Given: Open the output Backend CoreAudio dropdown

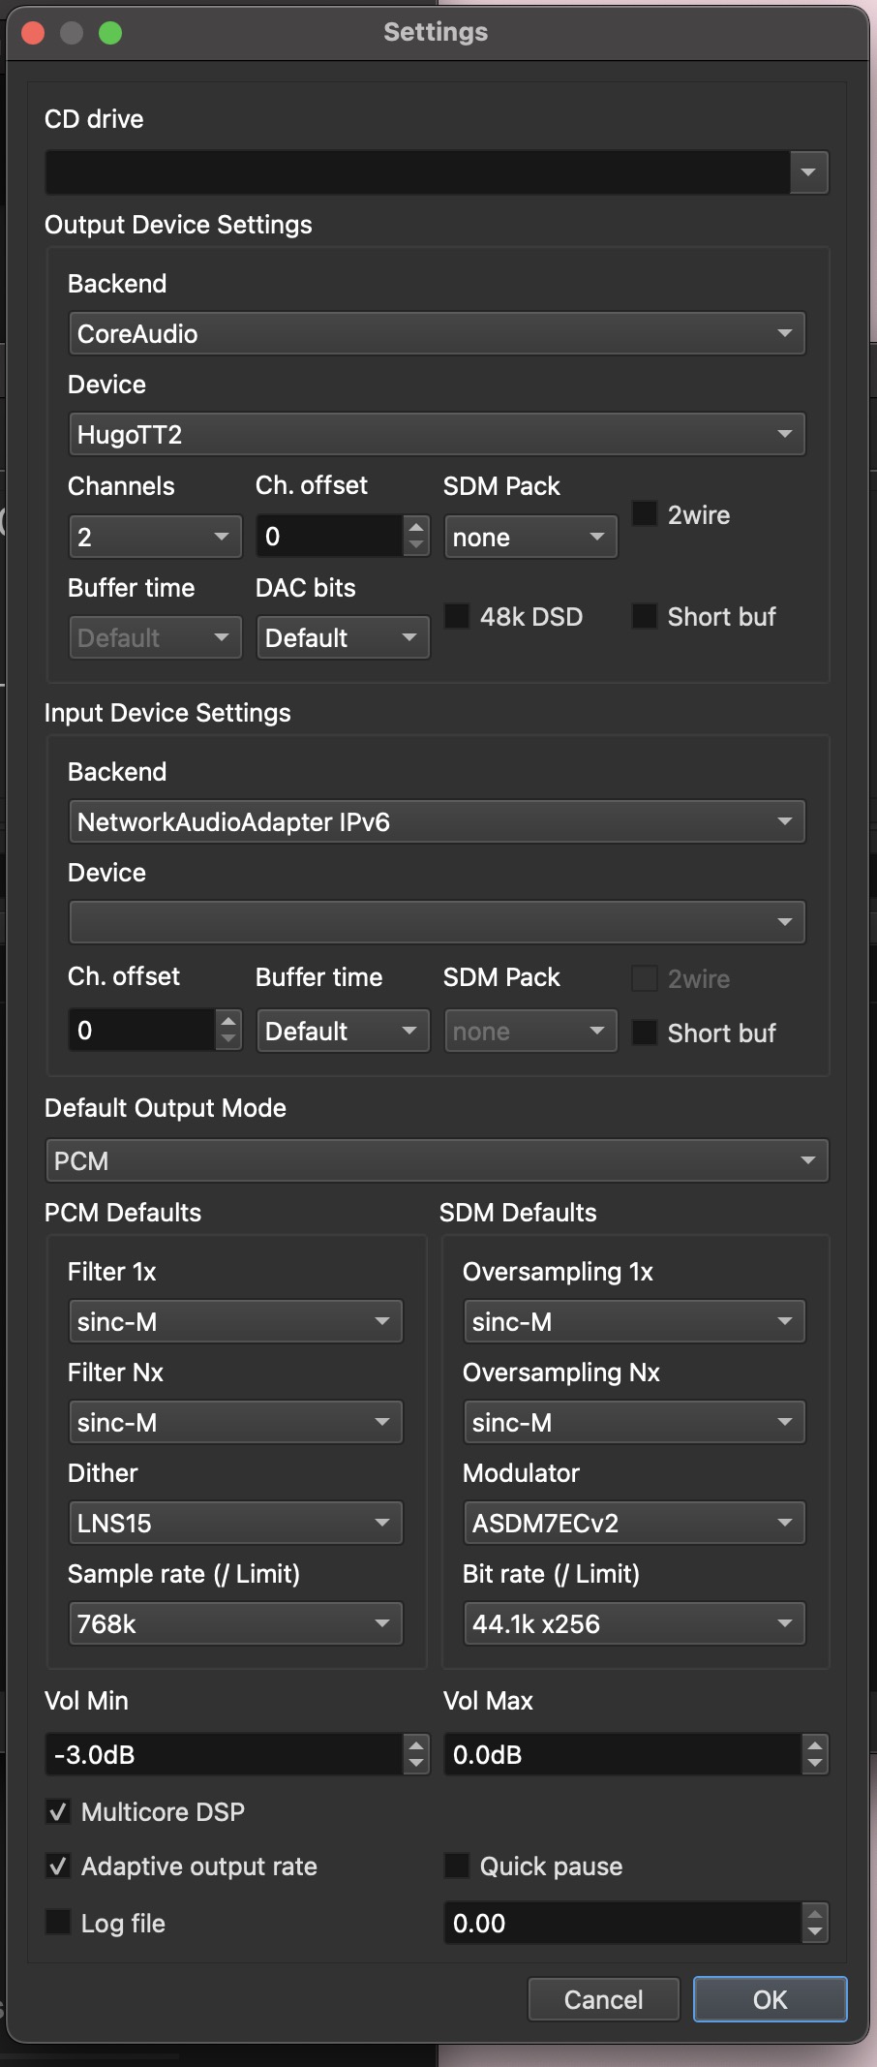Looking at the screenshot, I should click(x=437, y=334).
